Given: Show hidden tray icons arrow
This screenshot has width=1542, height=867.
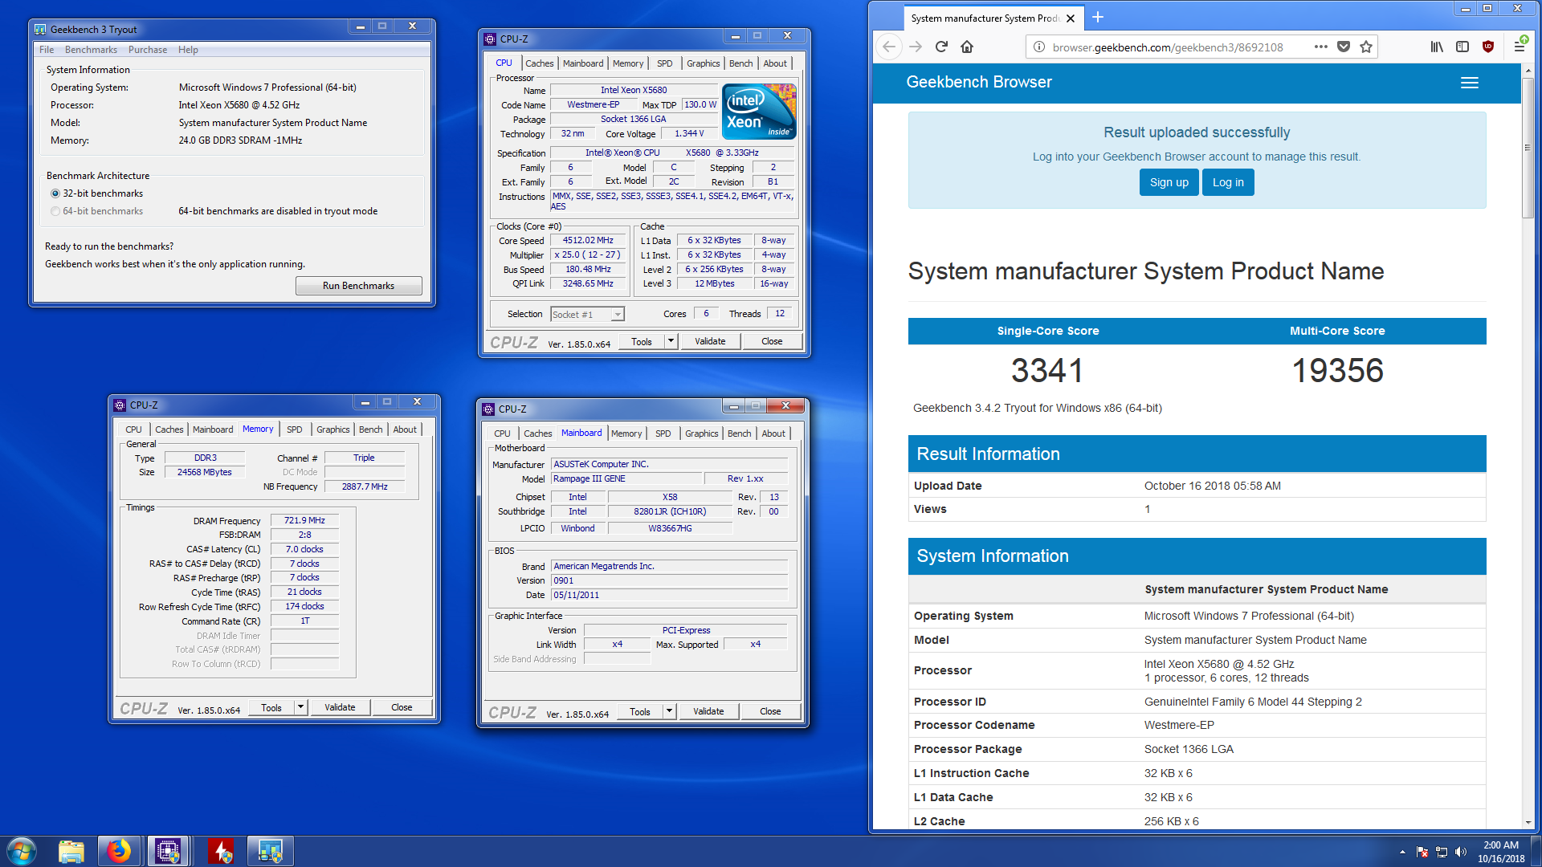Looking at the screenshot, I should pyautogui.click(x=1402, y=852).
